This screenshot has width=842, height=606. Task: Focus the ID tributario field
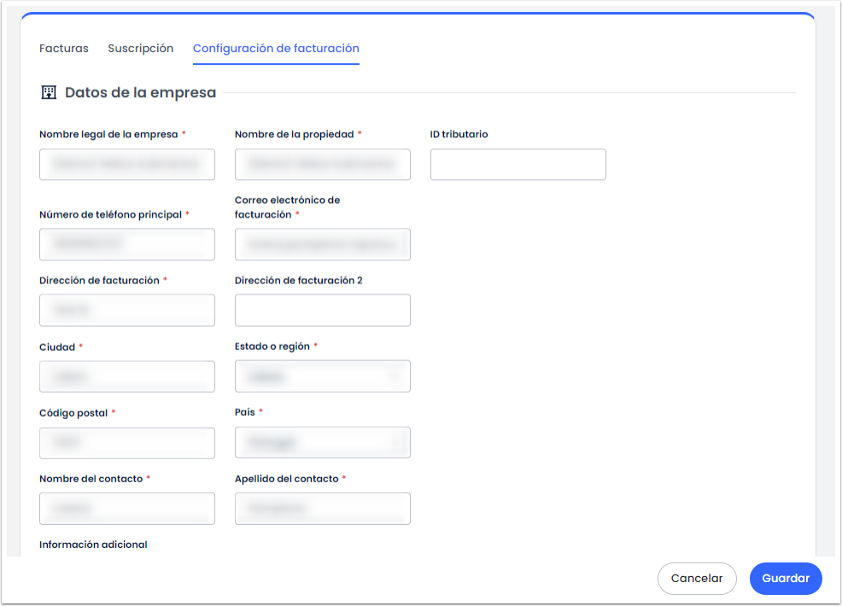coord(517,165)
